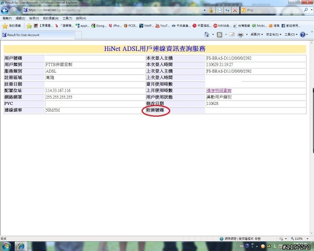Click the Forward navigation arrow
Image resolution: width=314 pixels, height=251 pixels.
[13, 10]
